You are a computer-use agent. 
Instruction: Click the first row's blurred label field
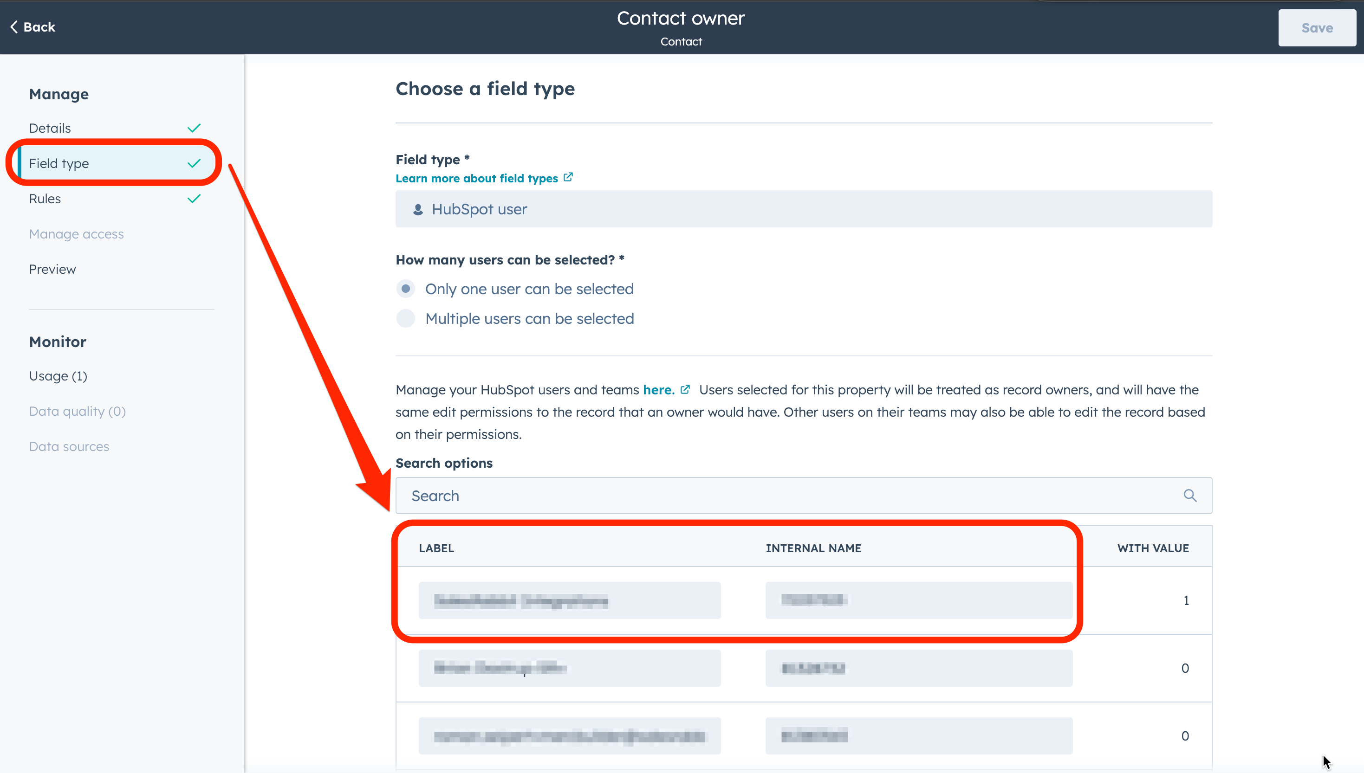pos(569,600)
